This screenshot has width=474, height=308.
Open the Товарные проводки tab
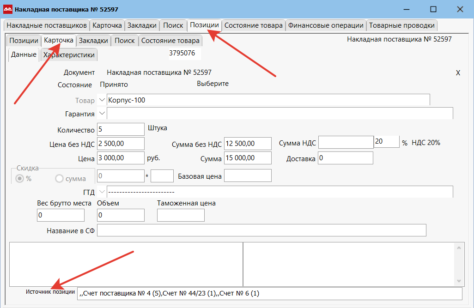[401, 25]
